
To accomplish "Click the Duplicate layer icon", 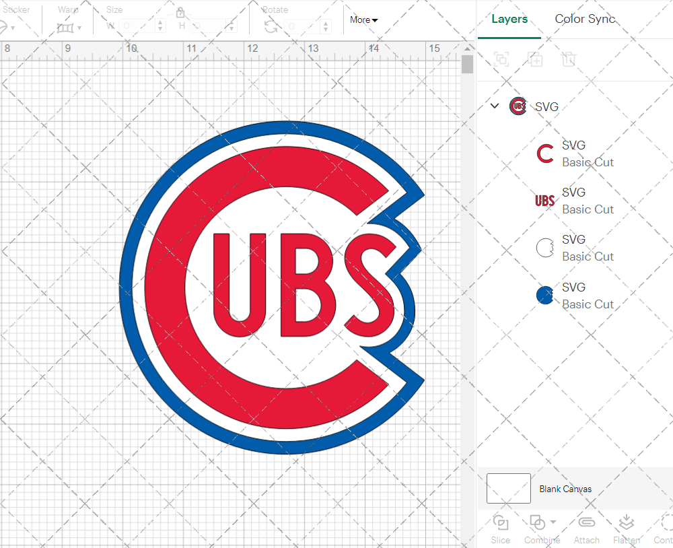I will pos(535,59).
